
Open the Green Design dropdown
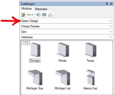point(67,21)
